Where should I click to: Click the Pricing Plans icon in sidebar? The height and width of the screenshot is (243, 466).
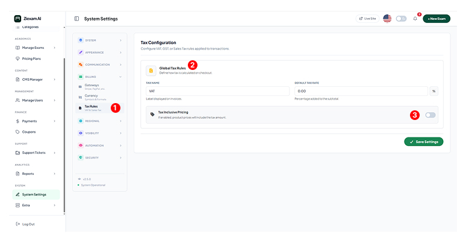(x=17, y=58)
